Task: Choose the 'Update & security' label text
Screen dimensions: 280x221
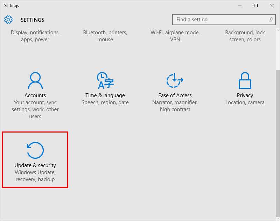Action: click(x=35, y=165)
